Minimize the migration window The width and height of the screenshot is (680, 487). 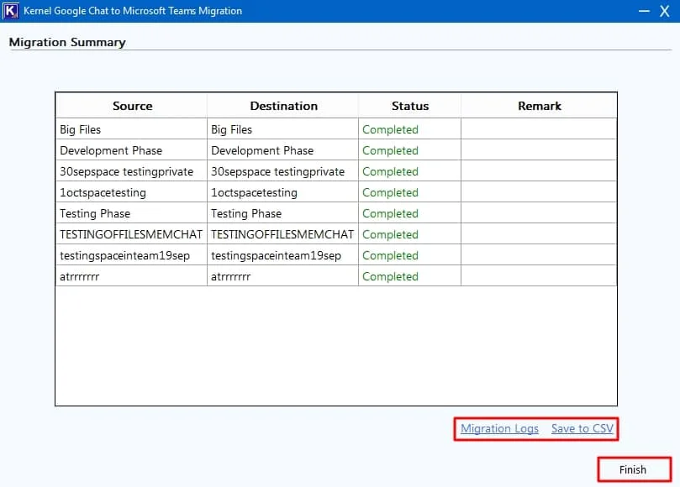pyautogui.click(x=644, y=11)
